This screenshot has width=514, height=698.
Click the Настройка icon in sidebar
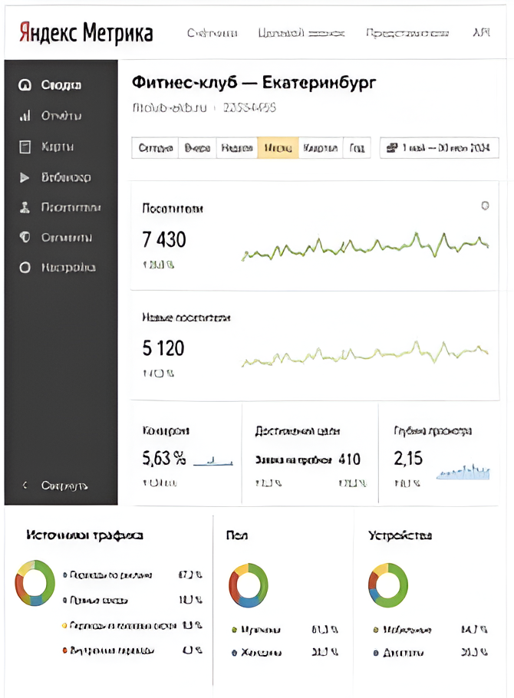pyautogui.click(x=25, y=268)
